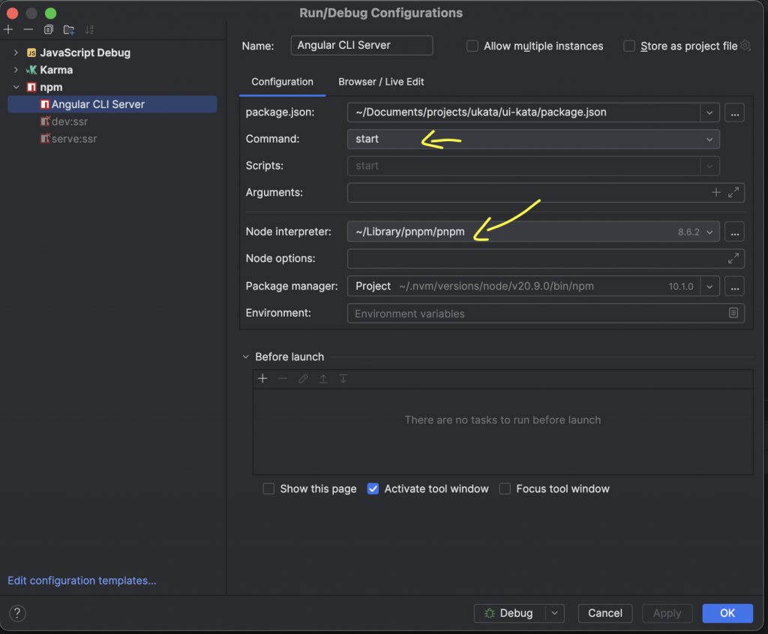Image resolution: width=768 pixels, height=634 pixels.
Task: Add a Before launch task
Action: [x=263, y=379]
